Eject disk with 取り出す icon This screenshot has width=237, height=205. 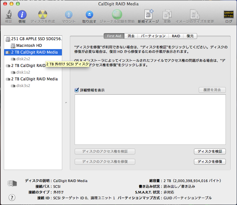pos(89,15)
